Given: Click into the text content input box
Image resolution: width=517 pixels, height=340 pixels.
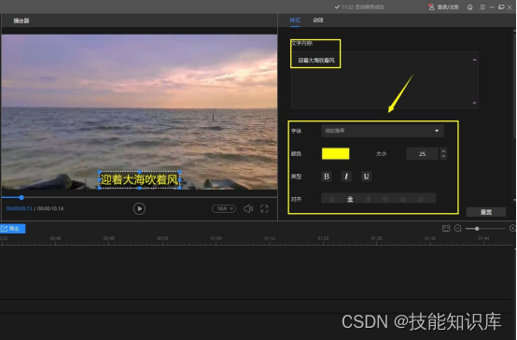Looking at the screenshot, I should 384,80.
